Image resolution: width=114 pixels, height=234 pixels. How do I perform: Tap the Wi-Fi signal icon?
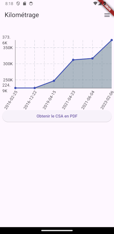[x=95, y=4]
